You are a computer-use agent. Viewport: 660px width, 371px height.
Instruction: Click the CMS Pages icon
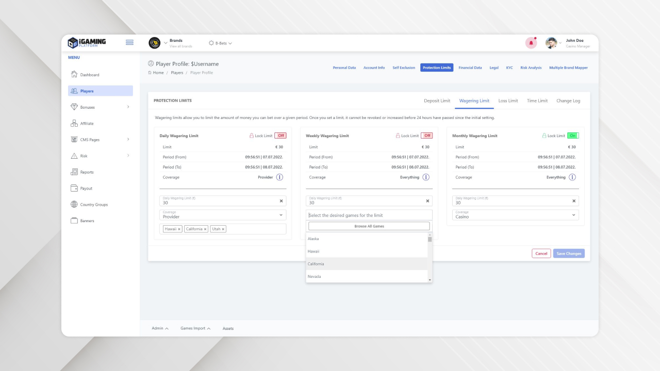tap(74, 139)
